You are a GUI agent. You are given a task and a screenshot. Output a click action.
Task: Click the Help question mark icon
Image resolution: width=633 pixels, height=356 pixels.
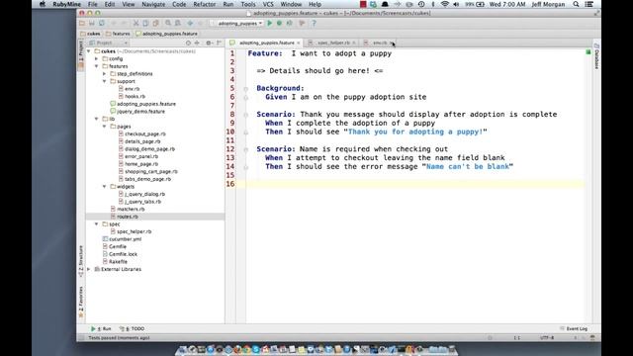315,24
